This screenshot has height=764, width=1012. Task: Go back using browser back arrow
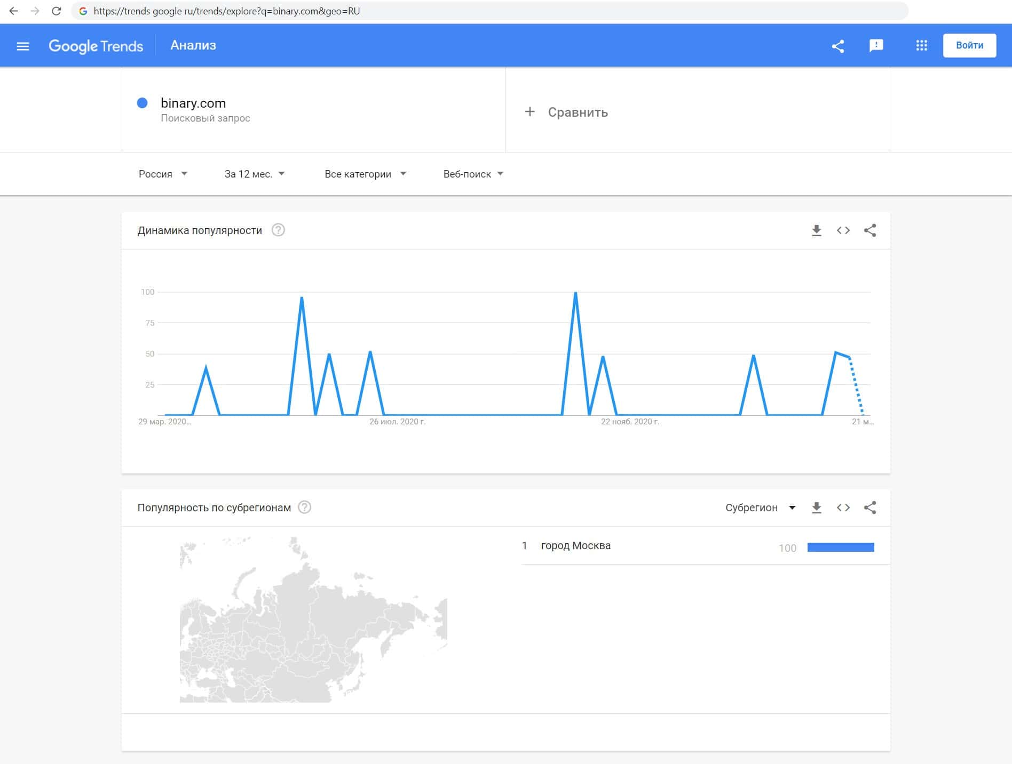click(14, 11)
